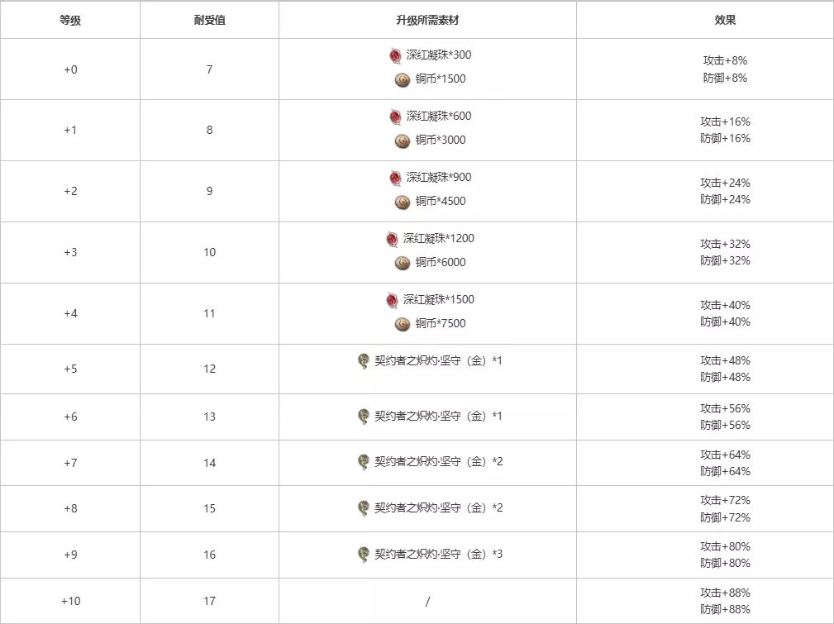
Task: Select the +10 level cell
Action: point(70,601)
